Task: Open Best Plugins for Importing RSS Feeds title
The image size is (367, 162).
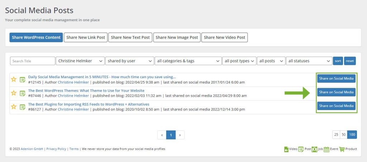Action: pyautogui.click(x=89, y=104)
